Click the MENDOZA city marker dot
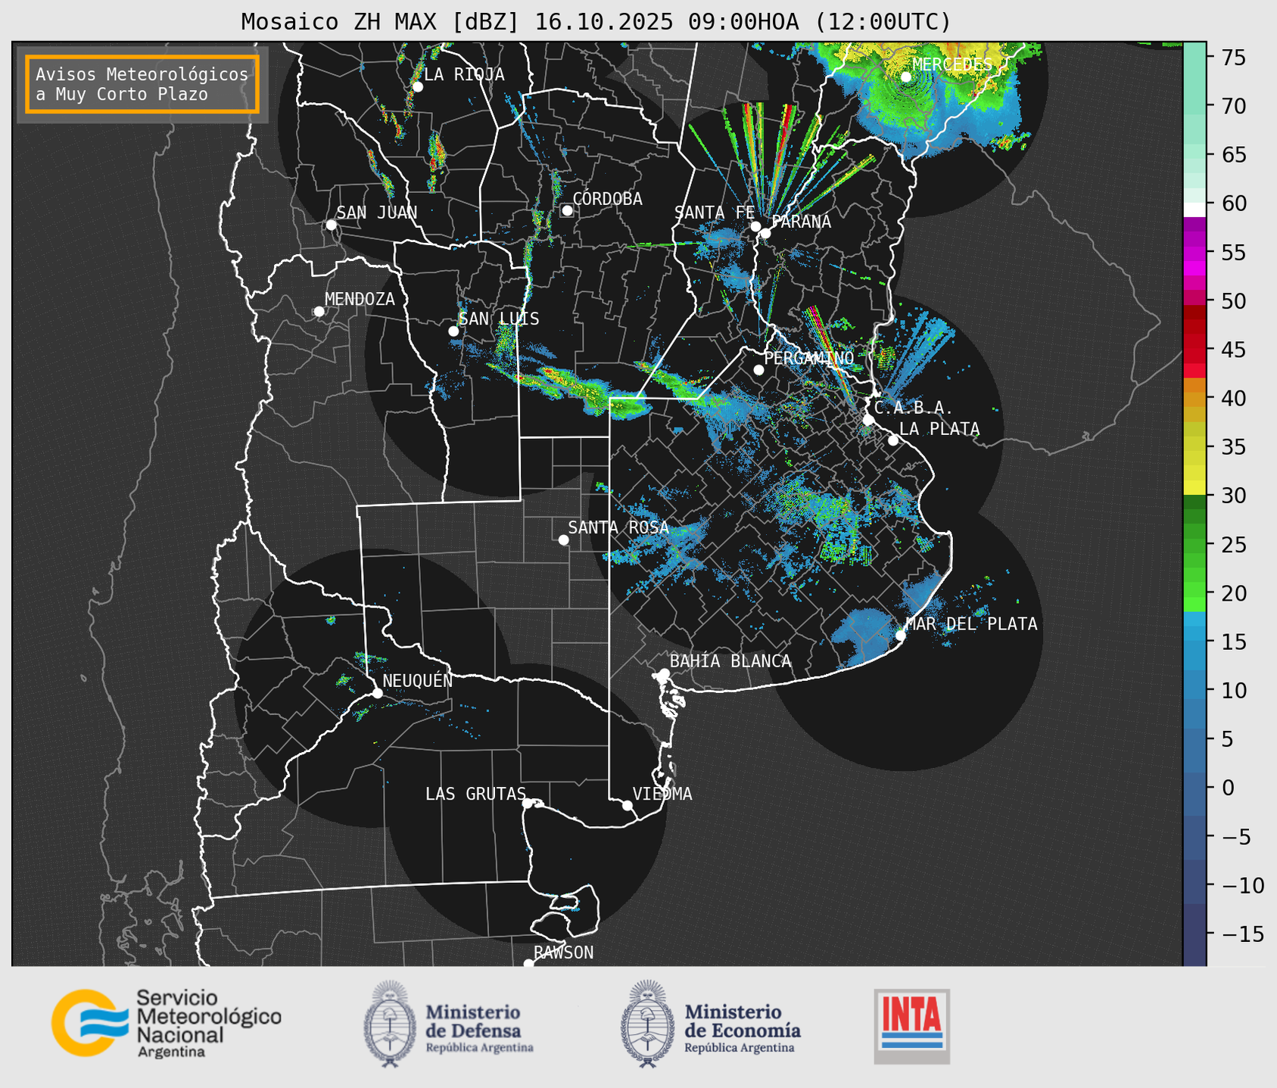Image resolution: width=1277 pixels, height=1088 pixels. pyautogui.click(x=319, y=312)
